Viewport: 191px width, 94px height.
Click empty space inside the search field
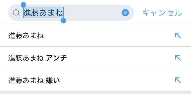pos(93,13)
